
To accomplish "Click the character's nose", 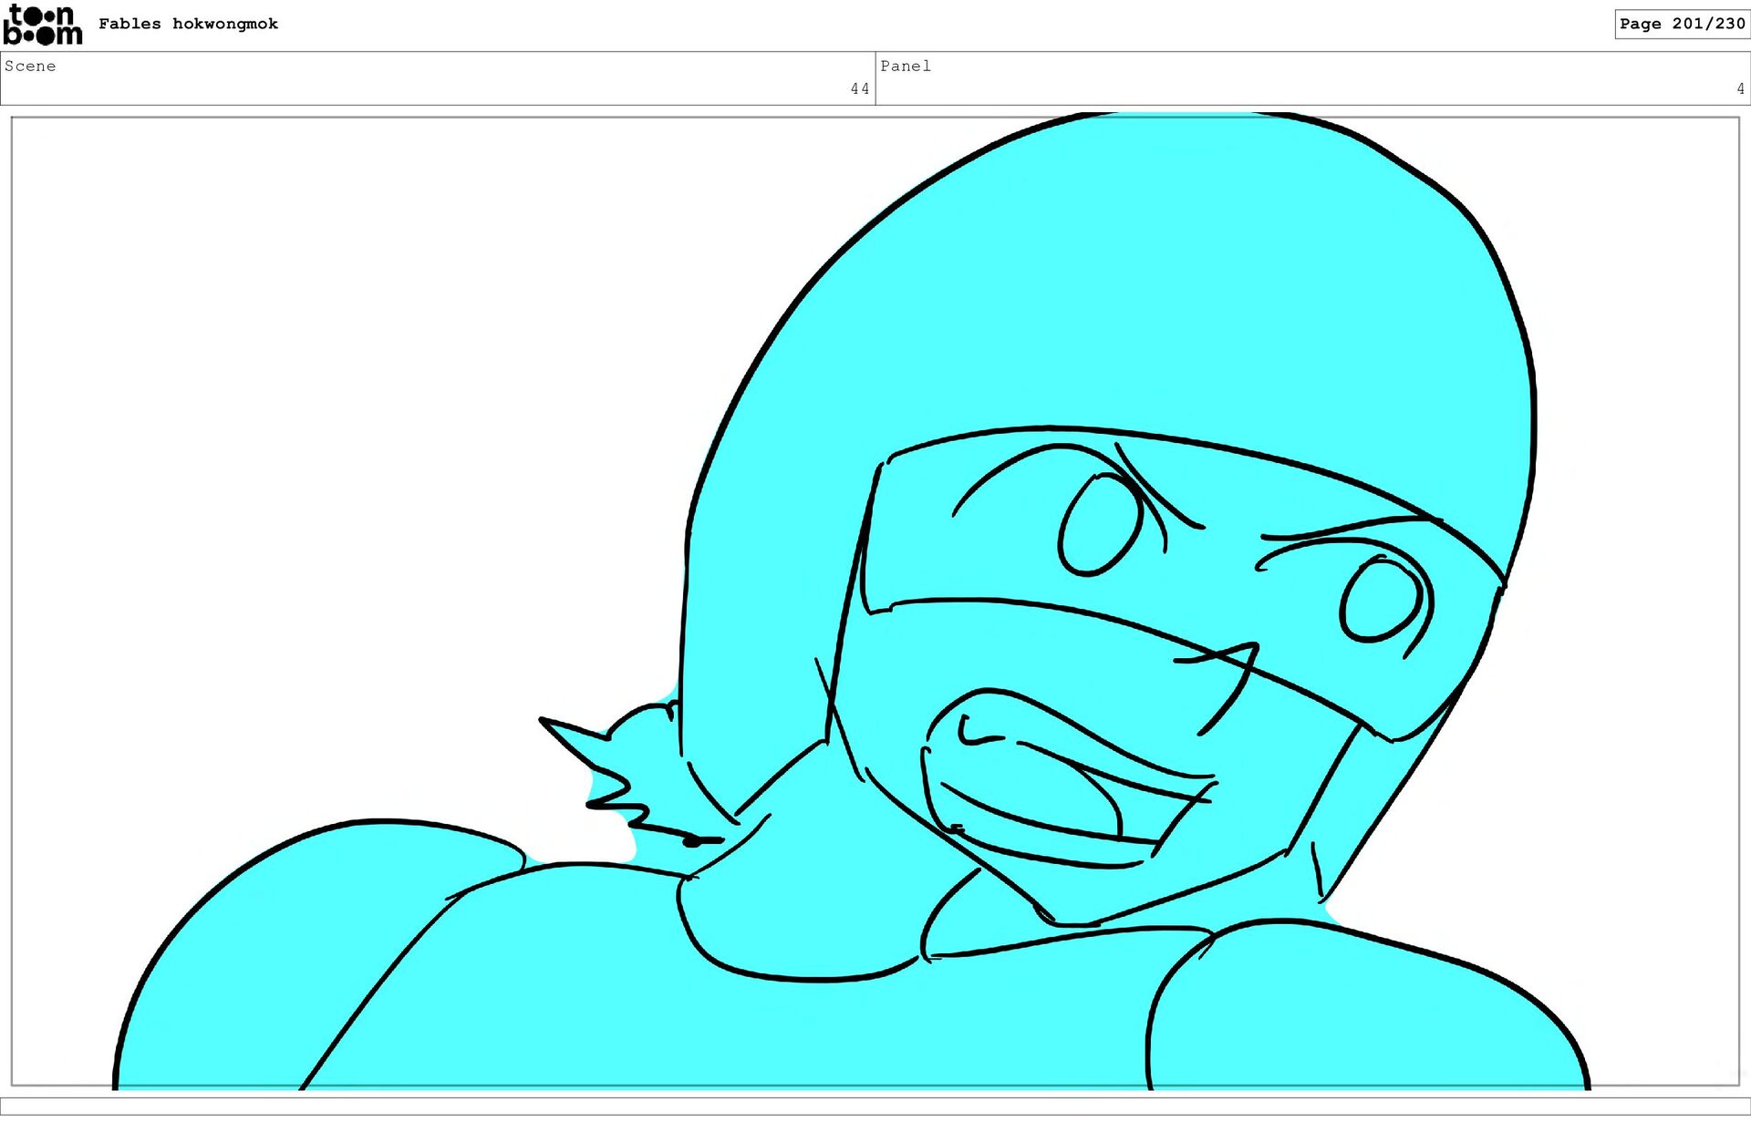I will [x=1231, y=679].
